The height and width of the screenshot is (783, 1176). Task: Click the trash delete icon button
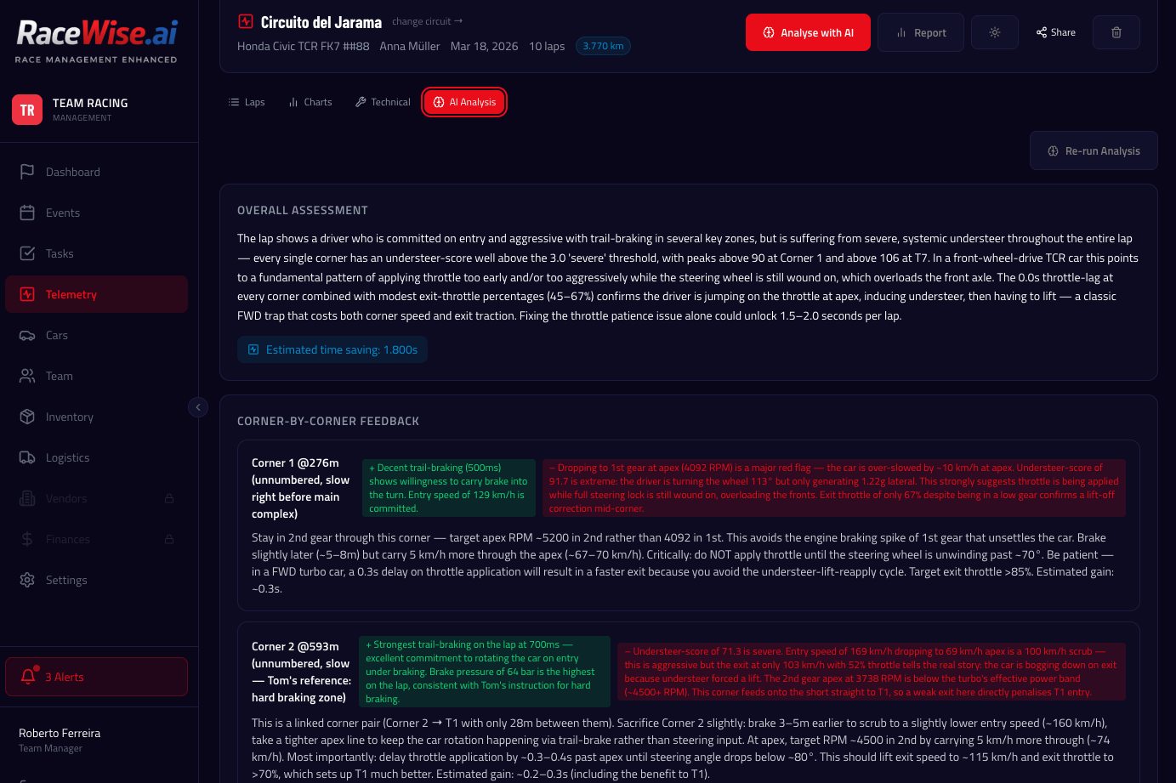pyautogui.click(x=1116, y=32)
